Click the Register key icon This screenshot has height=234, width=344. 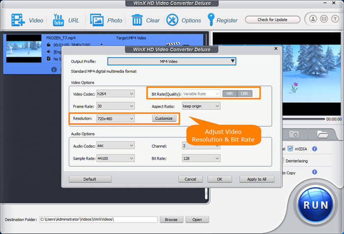211,20
